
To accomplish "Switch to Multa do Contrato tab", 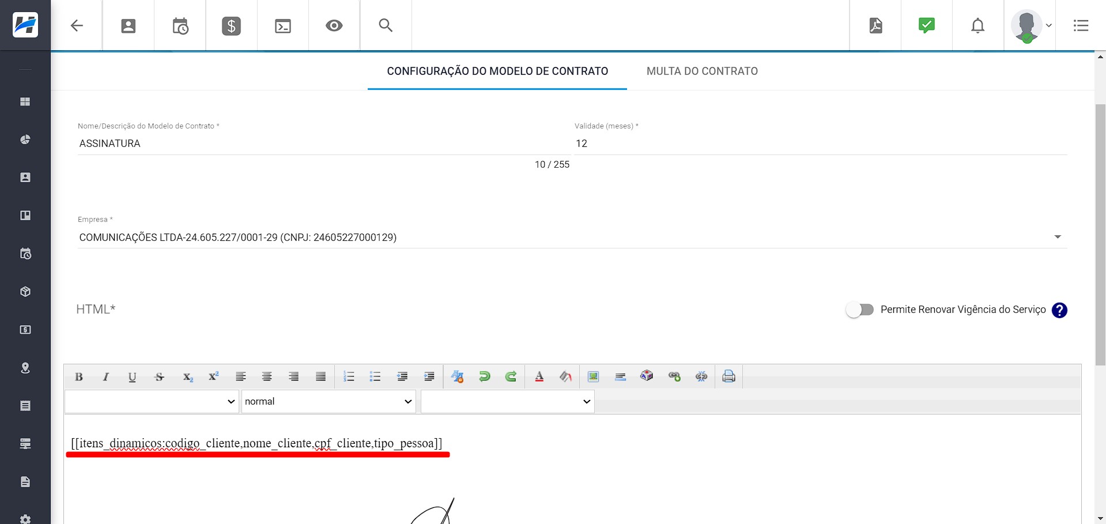I will tap(702, 71).
